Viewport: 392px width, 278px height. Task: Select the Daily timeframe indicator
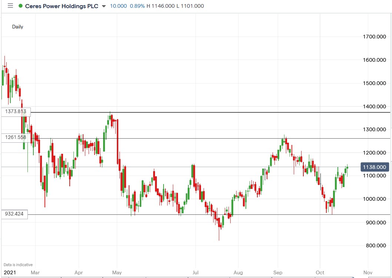click(17, 27)
